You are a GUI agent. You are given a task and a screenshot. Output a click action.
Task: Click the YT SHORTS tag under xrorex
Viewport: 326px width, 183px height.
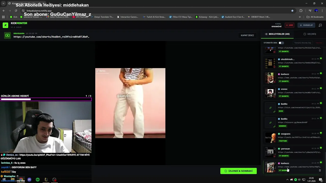click(283, 96)
